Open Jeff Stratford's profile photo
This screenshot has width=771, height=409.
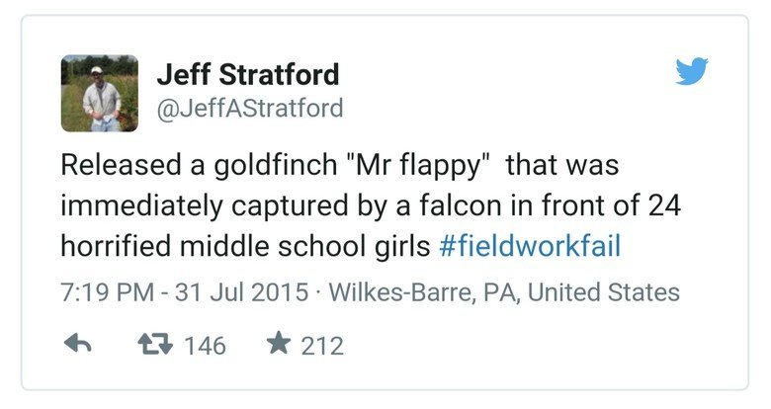99,93
